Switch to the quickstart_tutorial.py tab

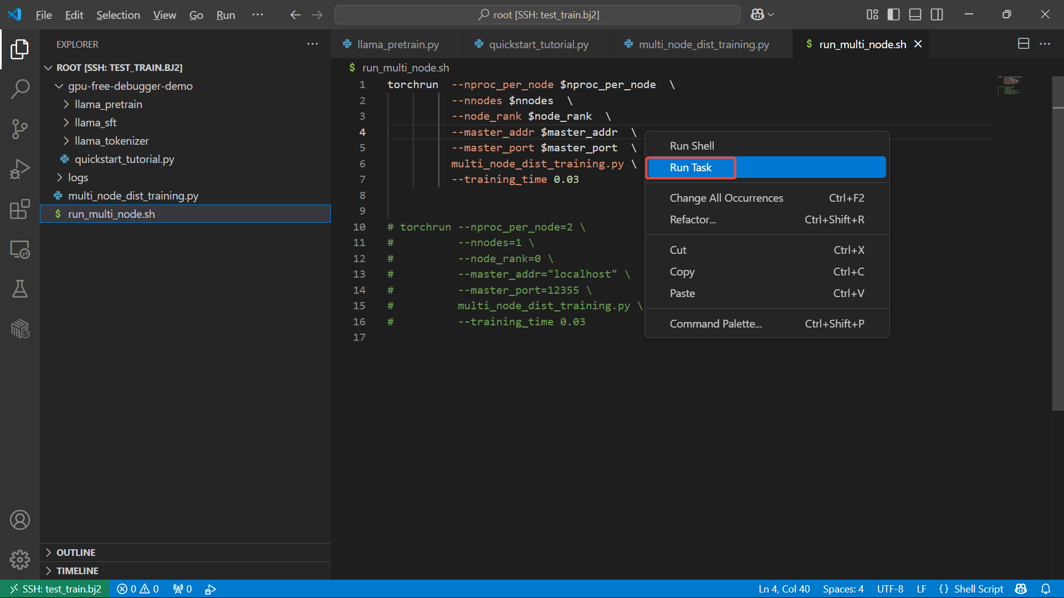tap(538, 44)
